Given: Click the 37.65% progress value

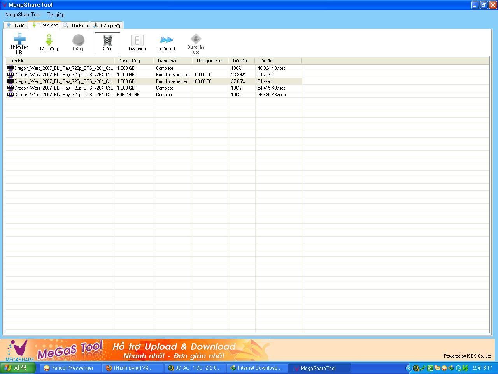Looking at the screenshot, I should pos(238,81).
